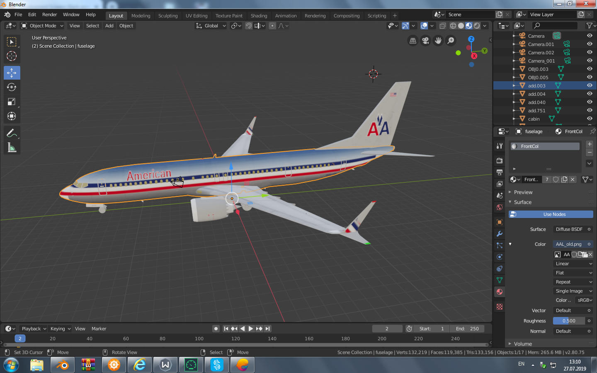
Task: Click the Start frame field
Action: pyautogui.click(x=432, y=329)
